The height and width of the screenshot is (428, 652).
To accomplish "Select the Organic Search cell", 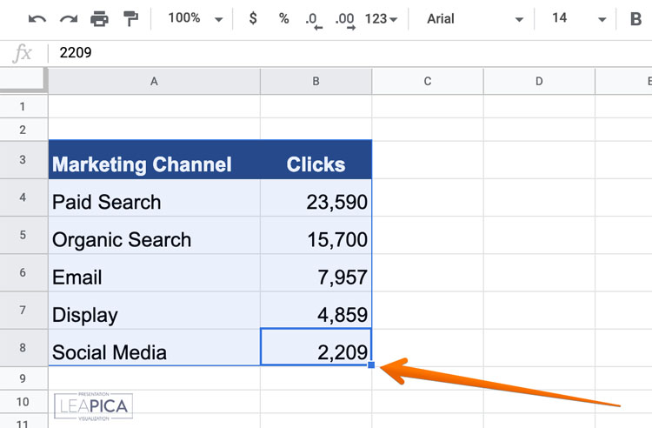I will [154, 236].
